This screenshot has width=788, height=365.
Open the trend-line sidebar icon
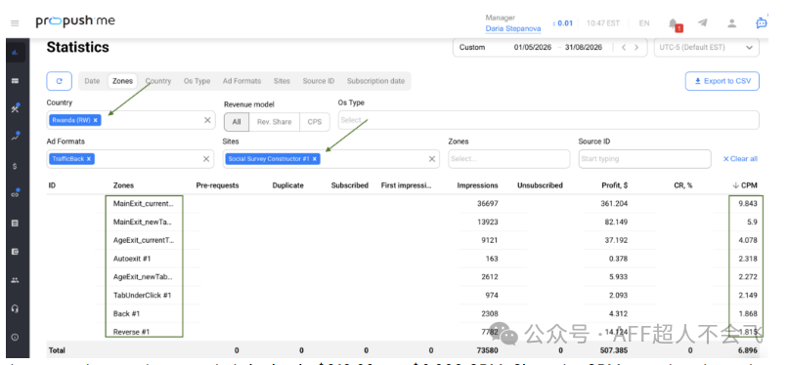point(15,137)
